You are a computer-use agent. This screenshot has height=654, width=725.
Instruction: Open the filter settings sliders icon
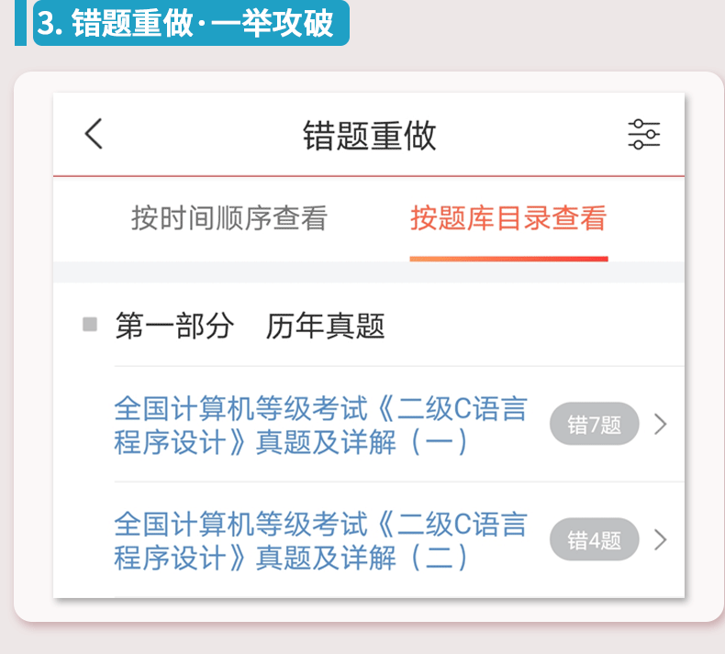click(643, 134)
